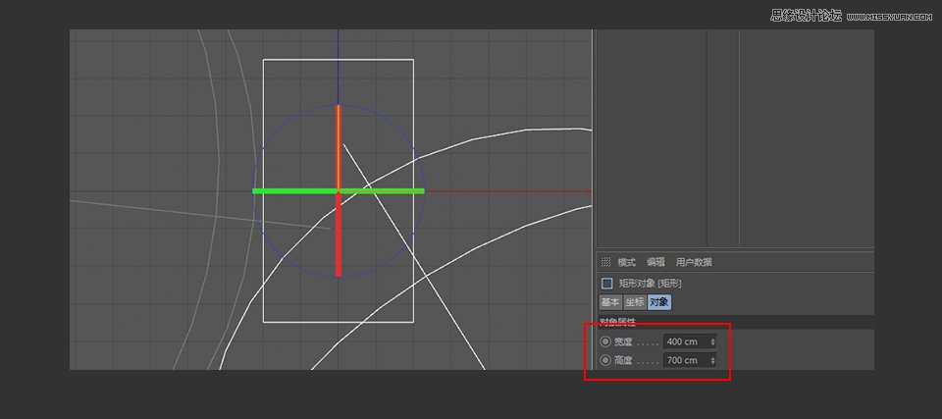
Task: Click the stepper arrows of the 高度 field
Action: coord(712,360)
